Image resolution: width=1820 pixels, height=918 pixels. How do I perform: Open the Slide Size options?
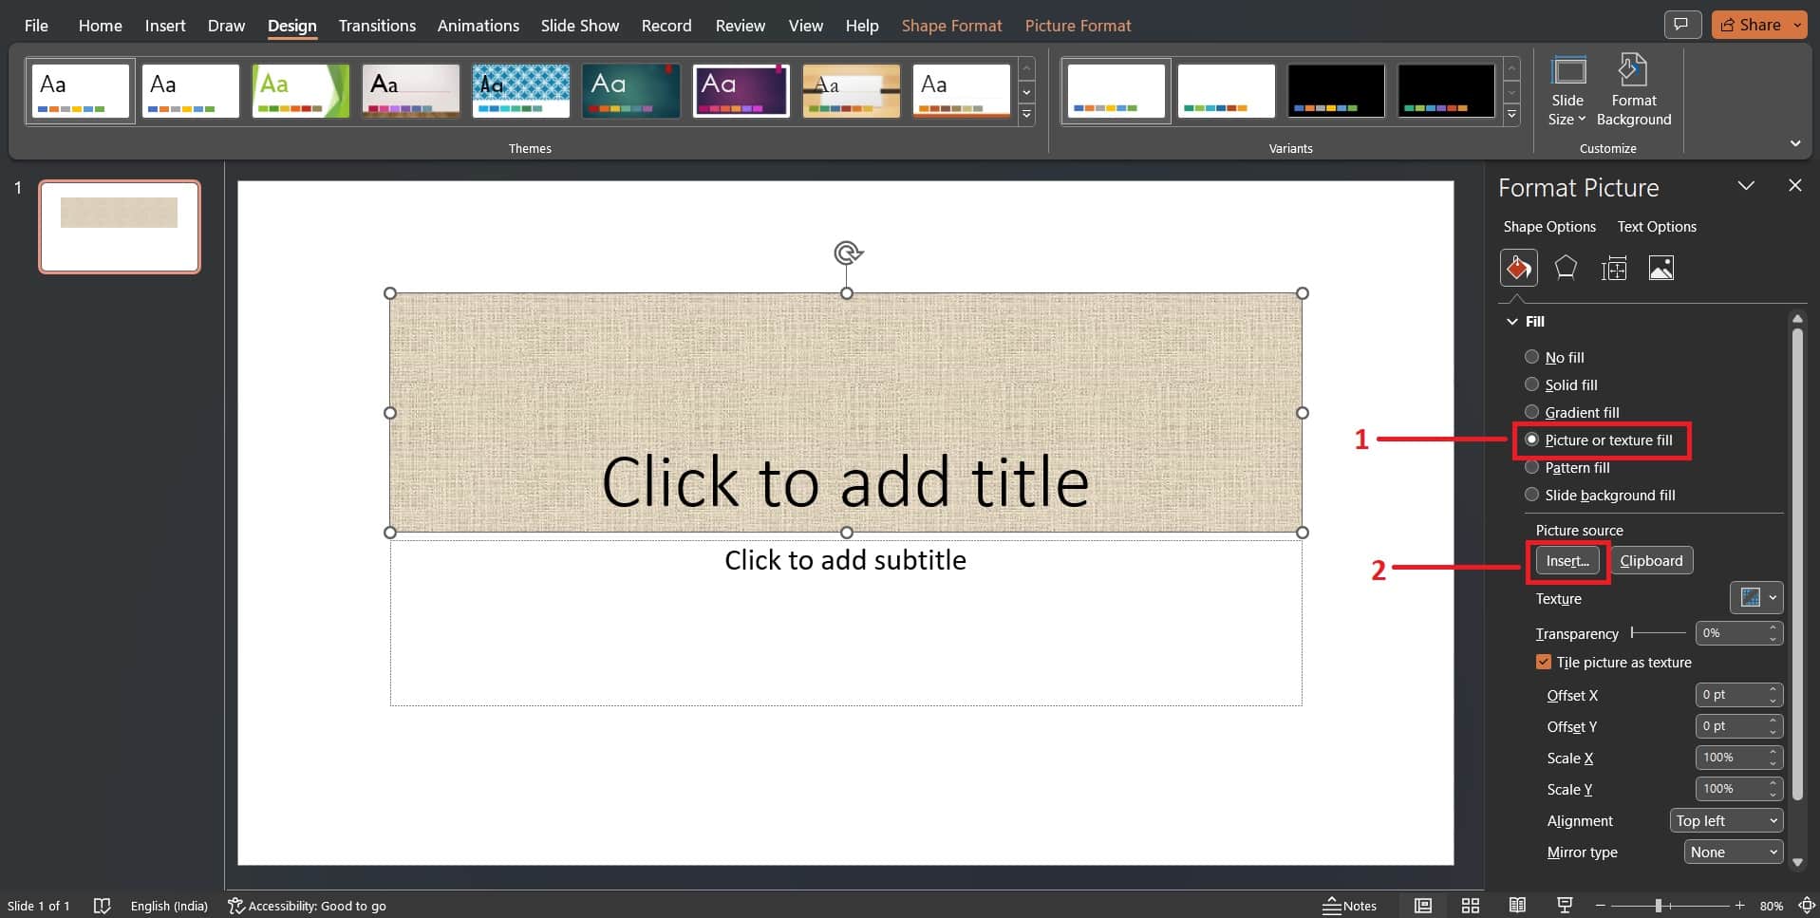tap(1567, 90)
